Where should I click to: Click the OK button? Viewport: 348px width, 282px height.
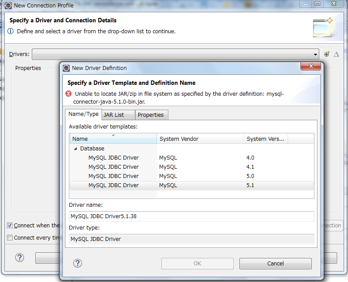click(197, 263)
